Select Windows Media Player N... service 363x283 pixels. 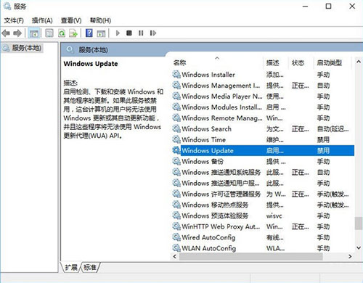263,97
